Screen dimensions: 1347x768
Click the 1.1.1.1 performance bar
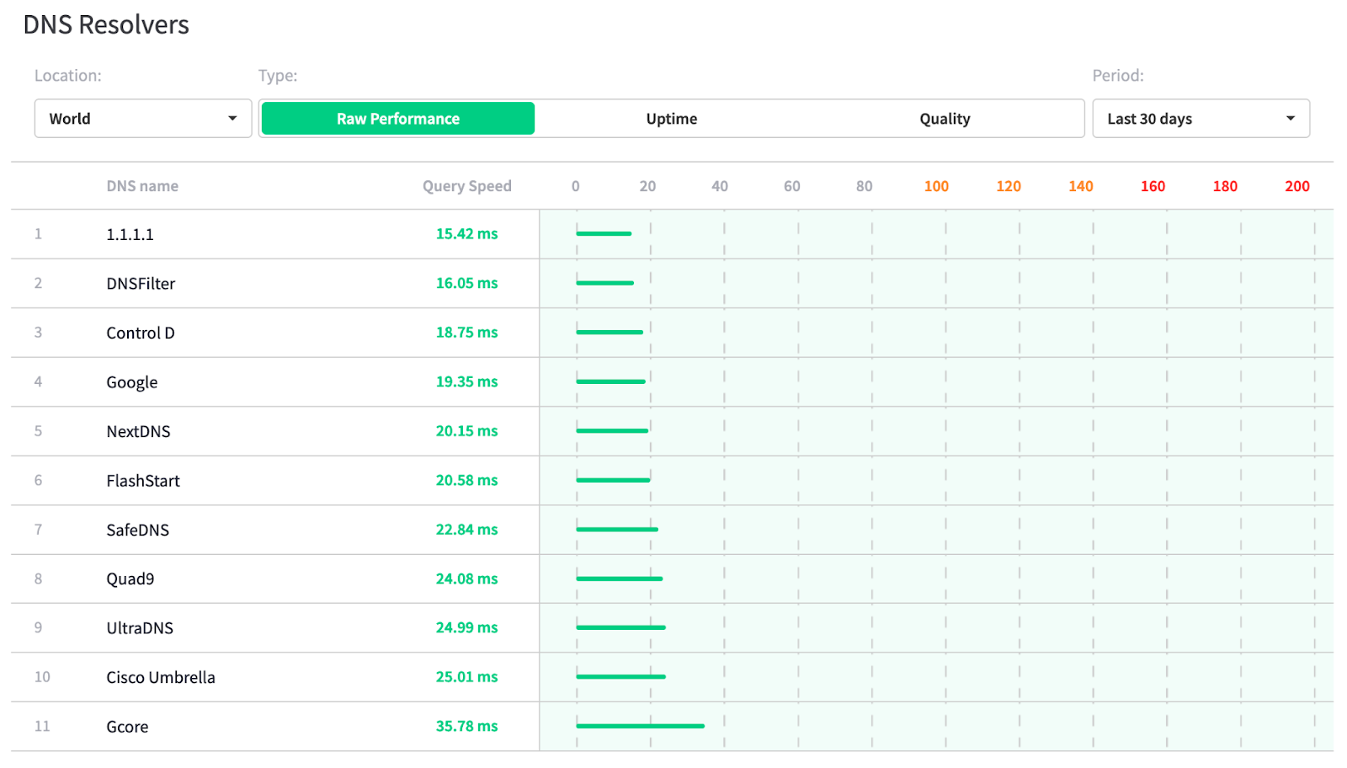(x=604, y=233)
